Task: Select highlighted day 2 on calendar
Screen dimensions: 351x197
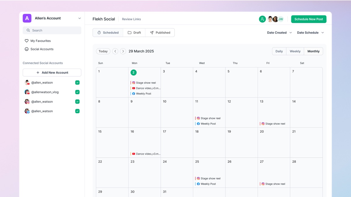Action: (x=133, y=72)
